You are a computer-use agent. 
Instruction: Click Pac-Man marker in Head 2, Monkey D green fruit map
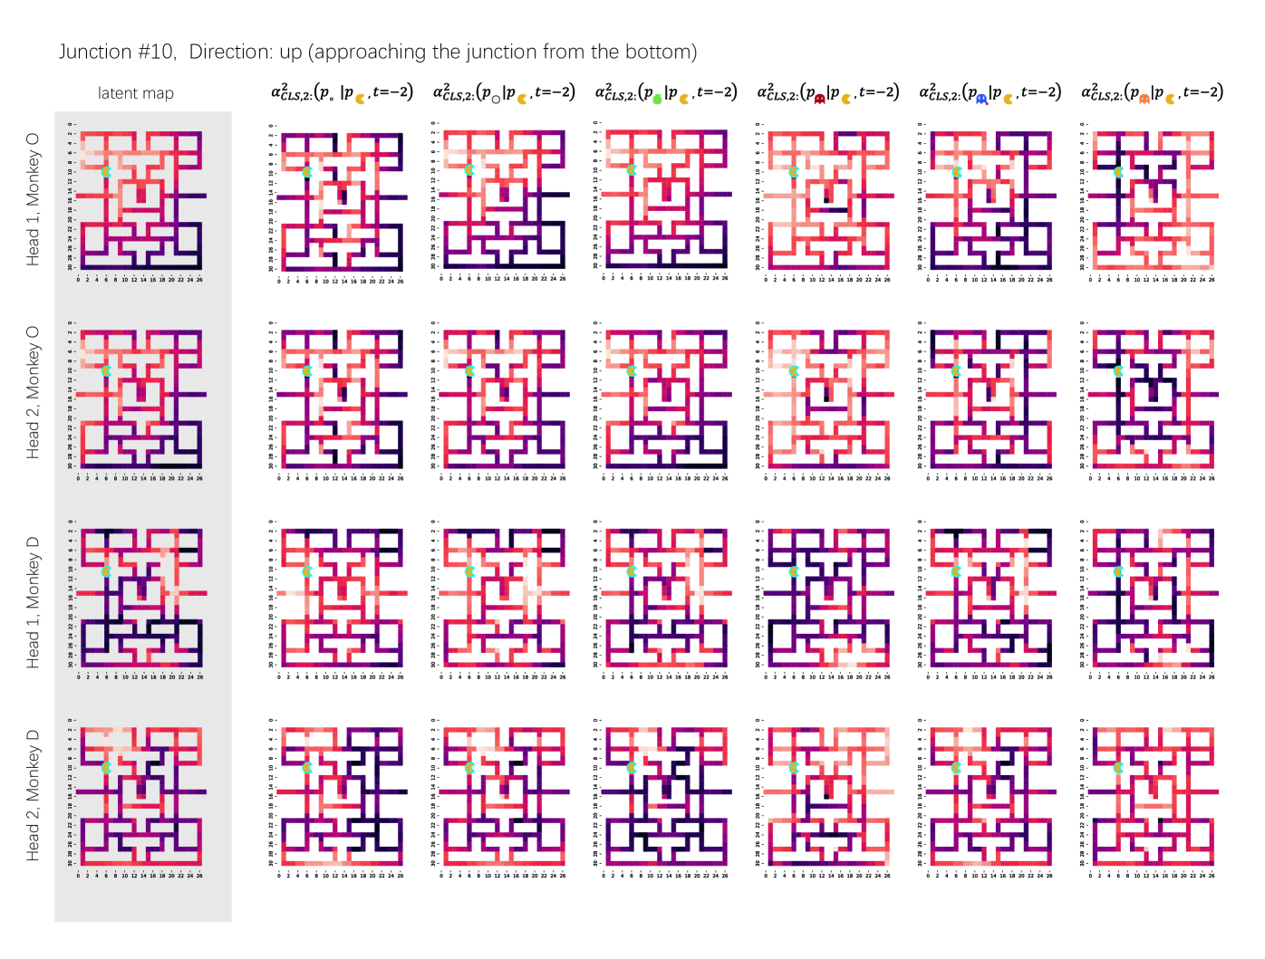(x=632, y=767)
